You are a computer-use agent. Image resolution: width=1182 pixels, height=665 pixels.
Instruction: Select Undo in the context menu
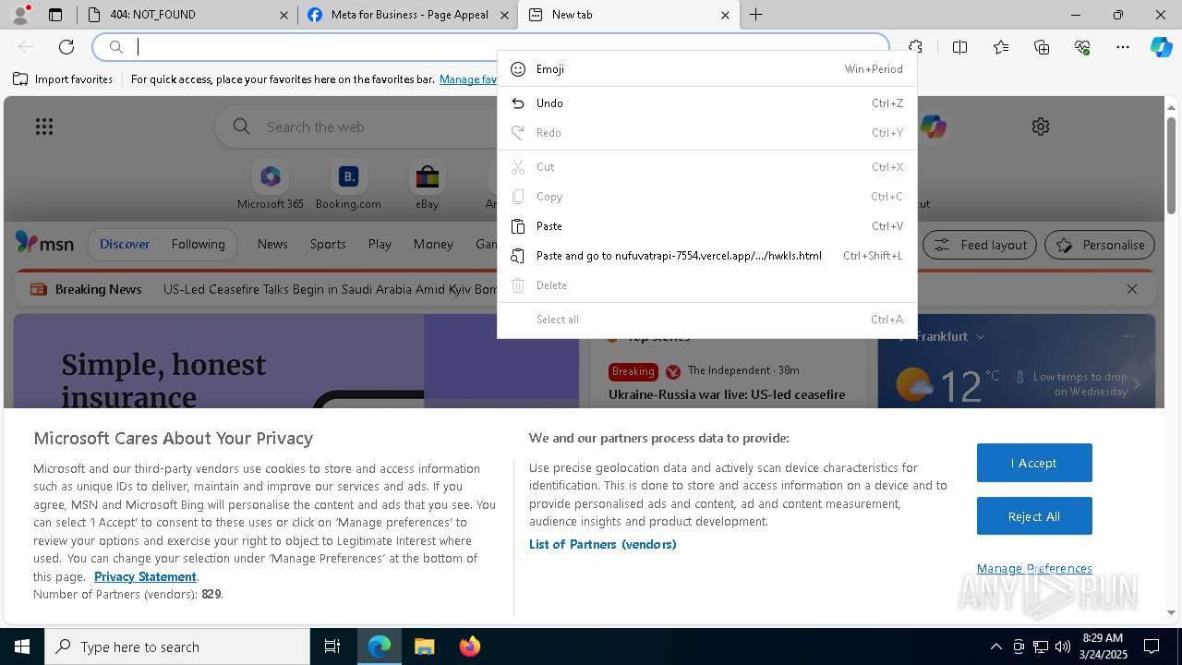point(707,103)
